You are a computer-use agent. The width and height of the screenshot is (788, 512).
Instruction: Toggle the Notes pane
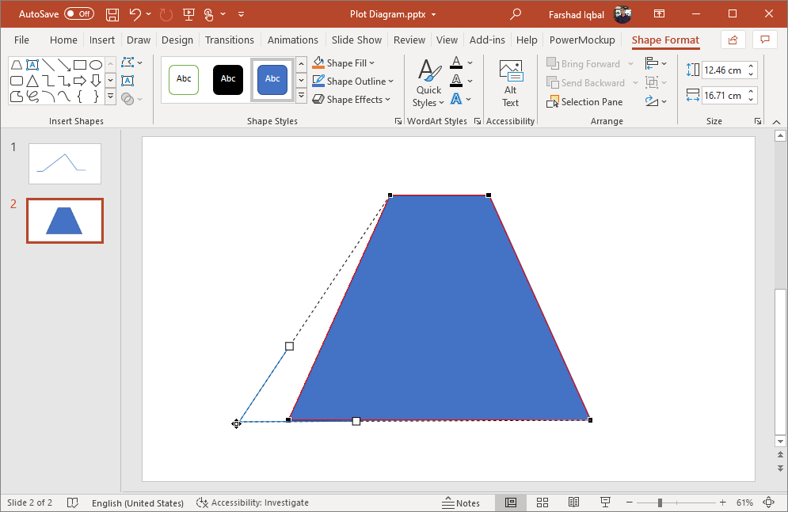click(460, 503)
